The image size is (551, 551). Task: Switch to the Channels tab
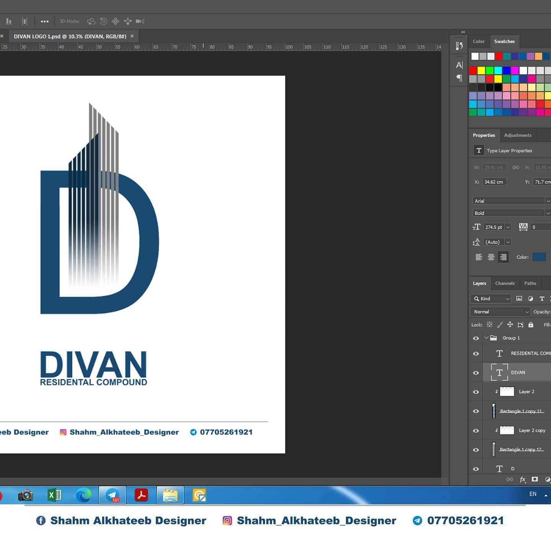tap(505, 284)
